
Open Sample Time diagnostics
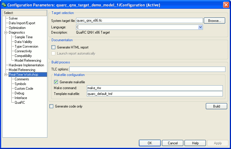(x=24, y=37)
